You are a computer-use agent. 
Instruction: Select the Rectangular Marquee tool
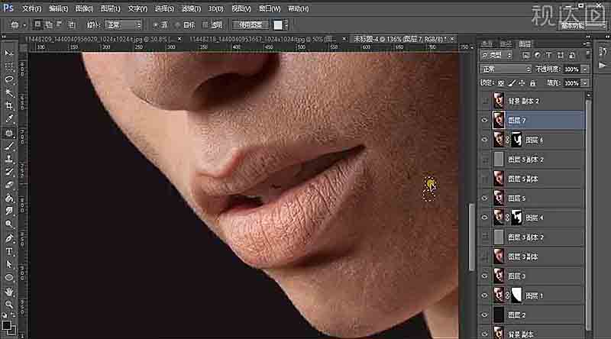point(9,66)
